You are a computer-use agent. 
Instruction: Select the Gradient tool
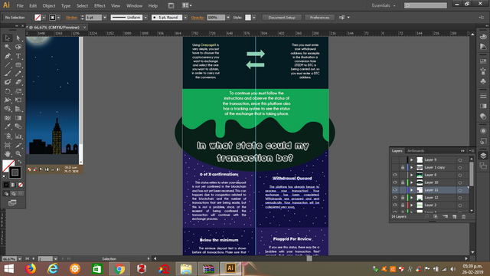[18, 118]
